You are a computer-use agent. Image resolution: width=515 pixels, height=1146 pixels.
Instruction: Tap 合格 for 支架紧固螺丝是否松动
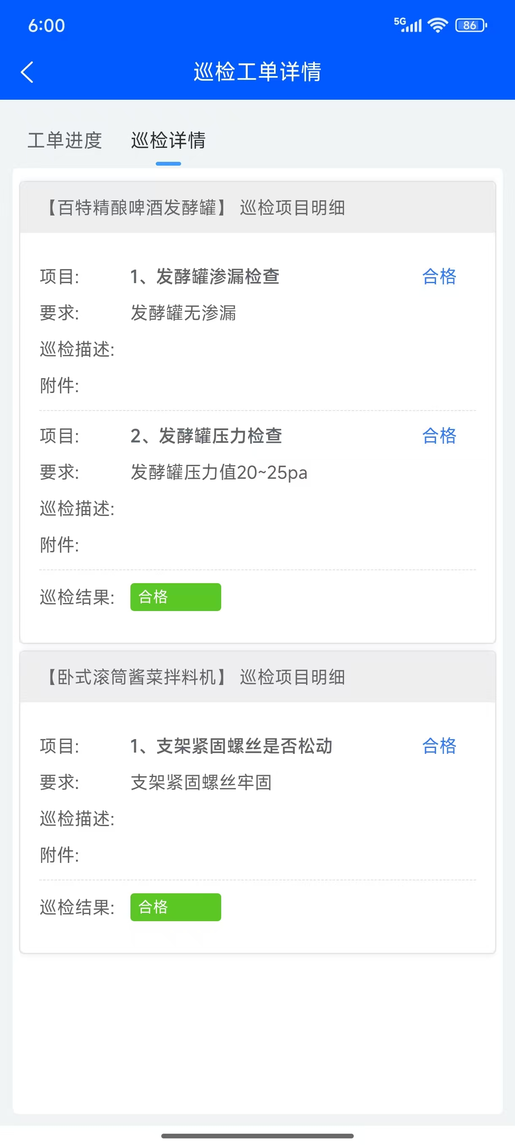439,746
